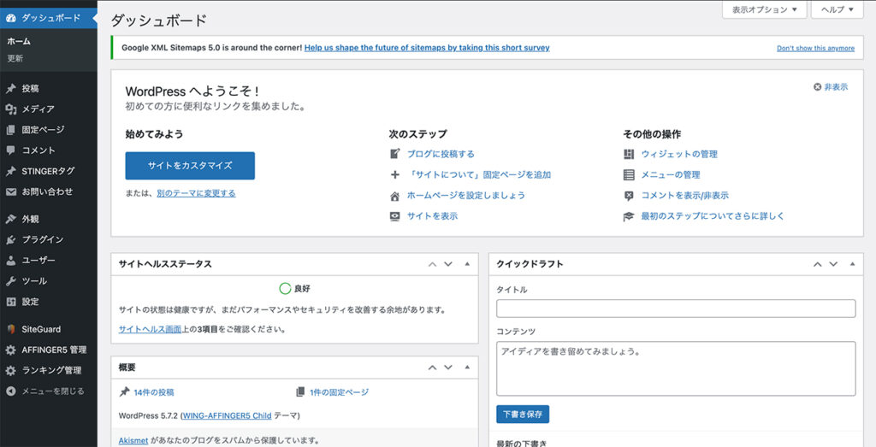The width and height of the screenshot is (876, 447).
Task: Click the graduation cap icon
Action: [x=629, y=216]
